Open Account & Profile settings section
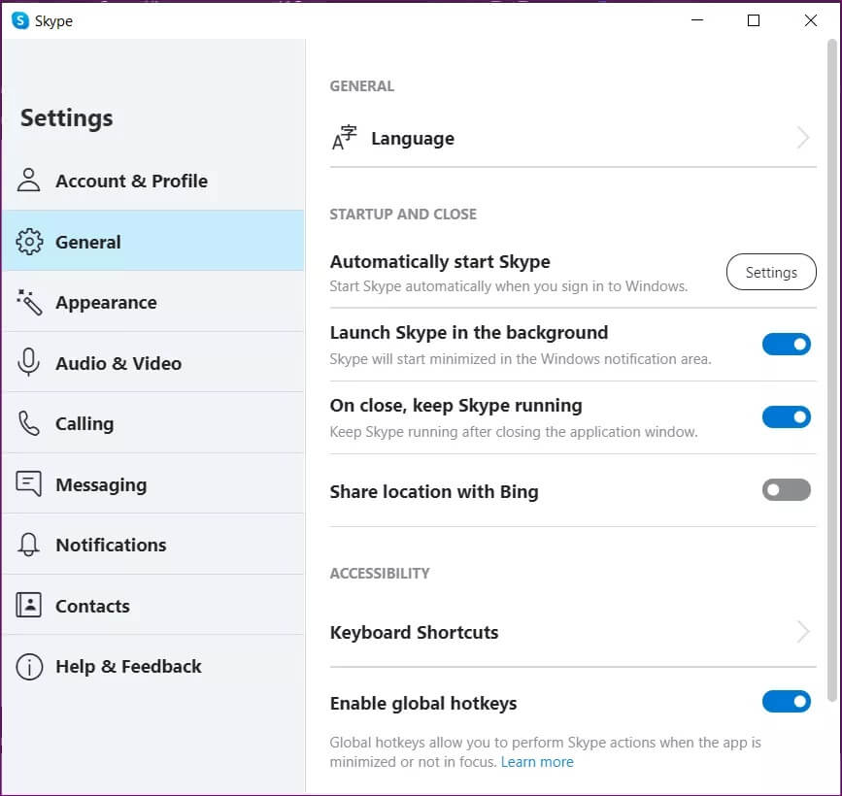 (x=153, y=181)
